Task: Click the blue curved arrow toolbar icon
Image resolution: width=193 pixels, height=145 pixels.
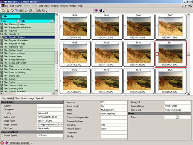Action: (17, 11)
